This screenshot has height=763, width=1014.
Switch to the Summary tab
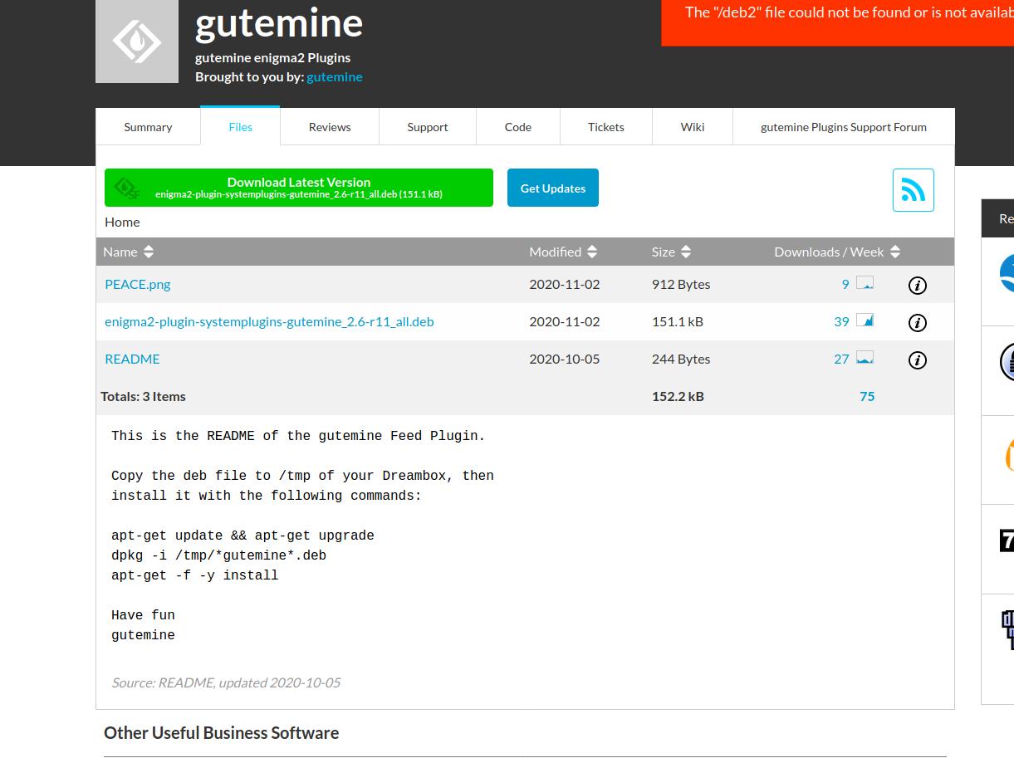click(148, 127)
